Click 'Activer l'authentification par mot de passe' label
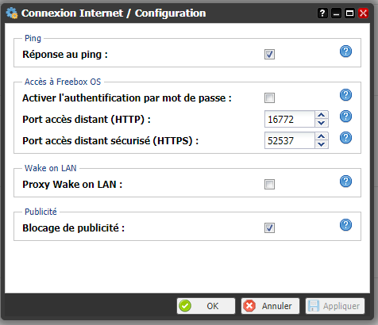Viewport: 378px width, 325px height. 127,98
